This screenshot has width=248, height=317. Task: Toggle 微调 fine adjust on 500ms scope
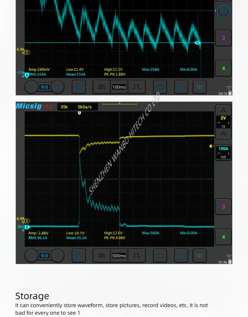coord(44,256)
